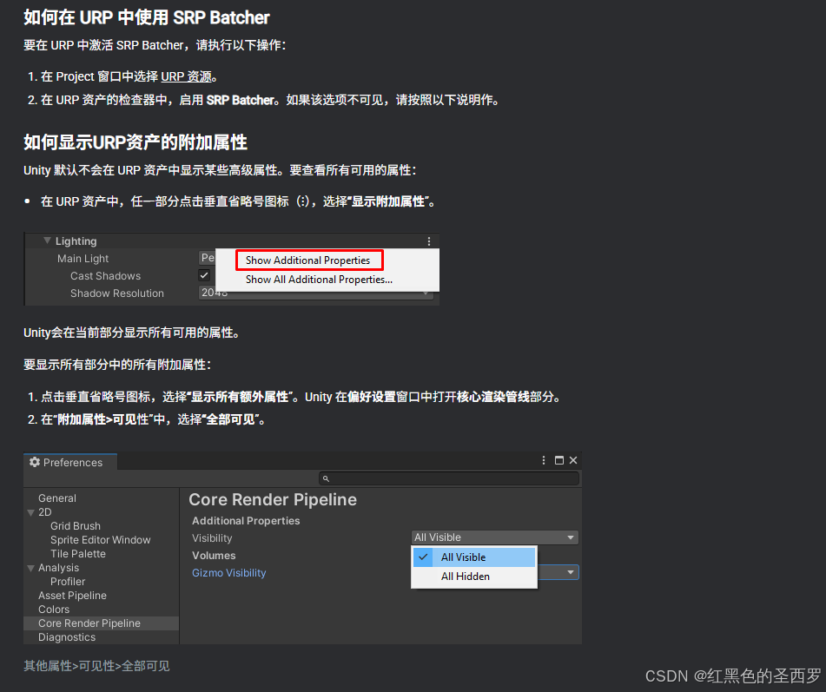
Task: Open the URP 资源 hyperlink
Action: tap(186, 77)
